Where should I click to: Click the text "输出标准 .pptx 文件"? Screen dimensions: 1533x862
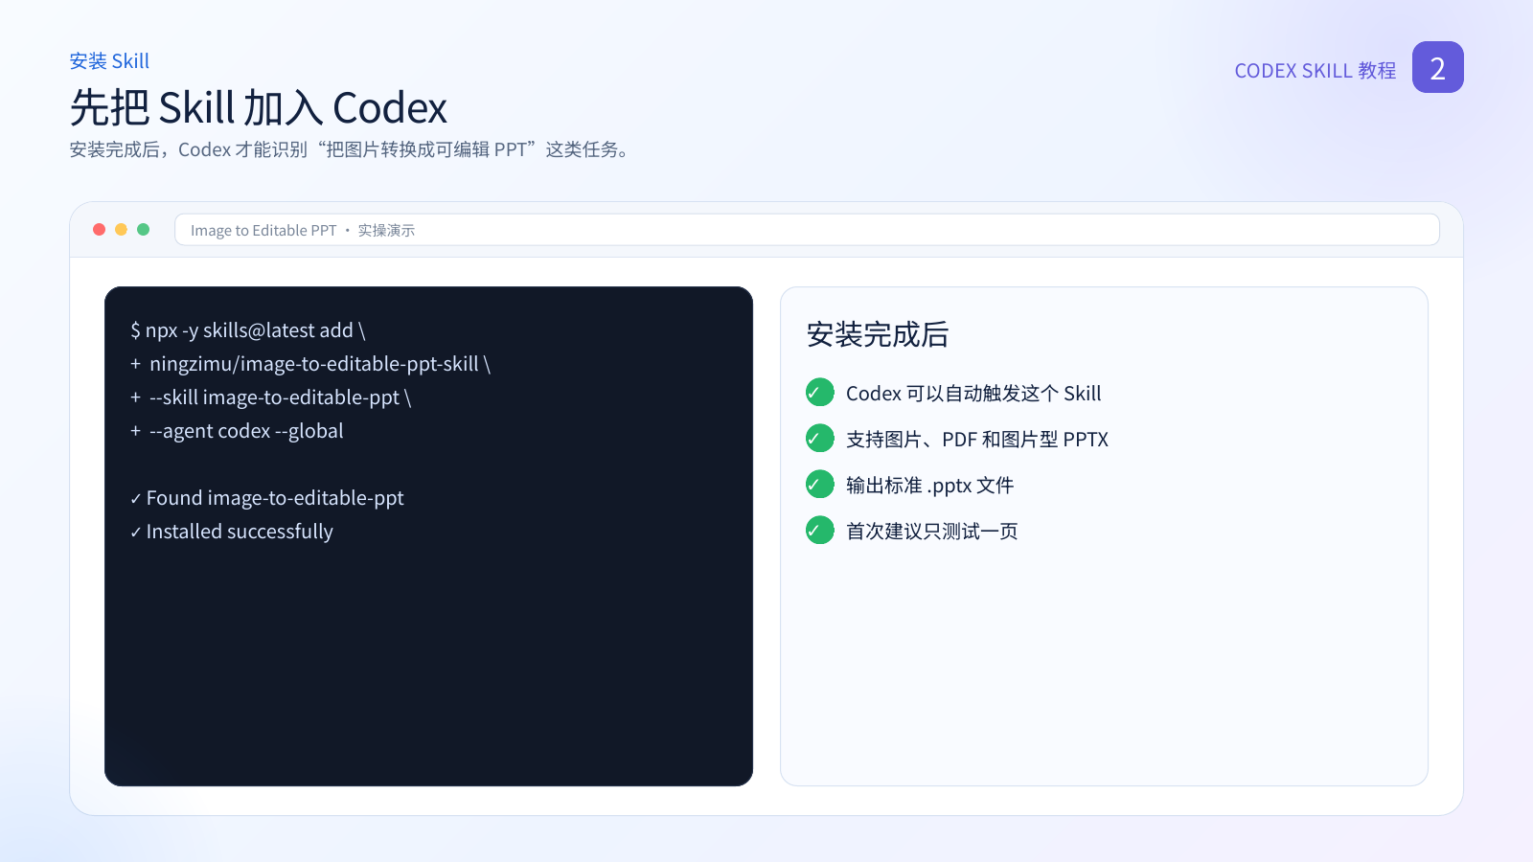[930, 486]
